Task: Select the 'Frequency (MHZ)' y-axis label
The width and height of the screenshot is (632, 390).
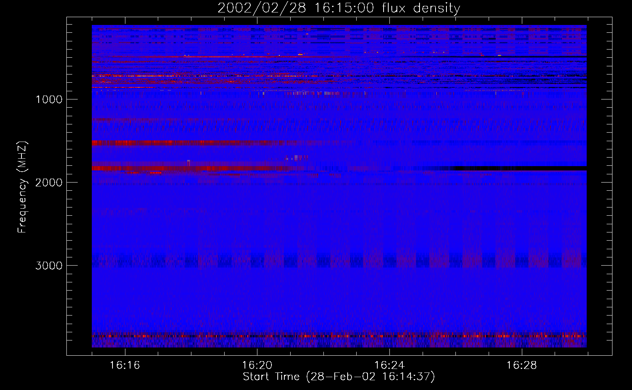Action: coord(22,187)
